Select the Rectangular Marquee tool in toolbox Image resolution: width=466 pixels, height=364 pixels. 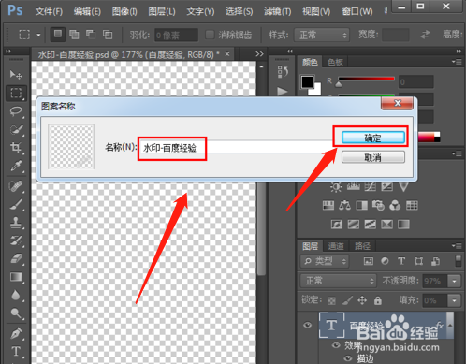click(16, 93)
